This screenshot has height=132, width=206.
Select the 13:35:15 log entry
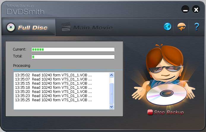click(x=53, y=83)
